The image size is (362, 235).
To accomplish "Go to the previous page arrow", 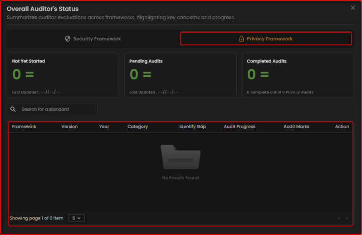I will (x=338, y=218).
